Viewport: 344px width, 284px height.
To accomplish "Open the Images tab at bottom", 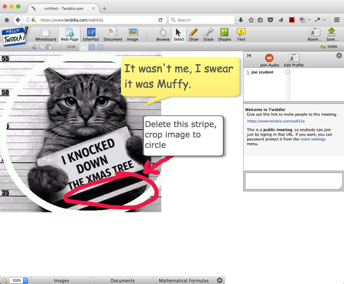I will (61, 280).
